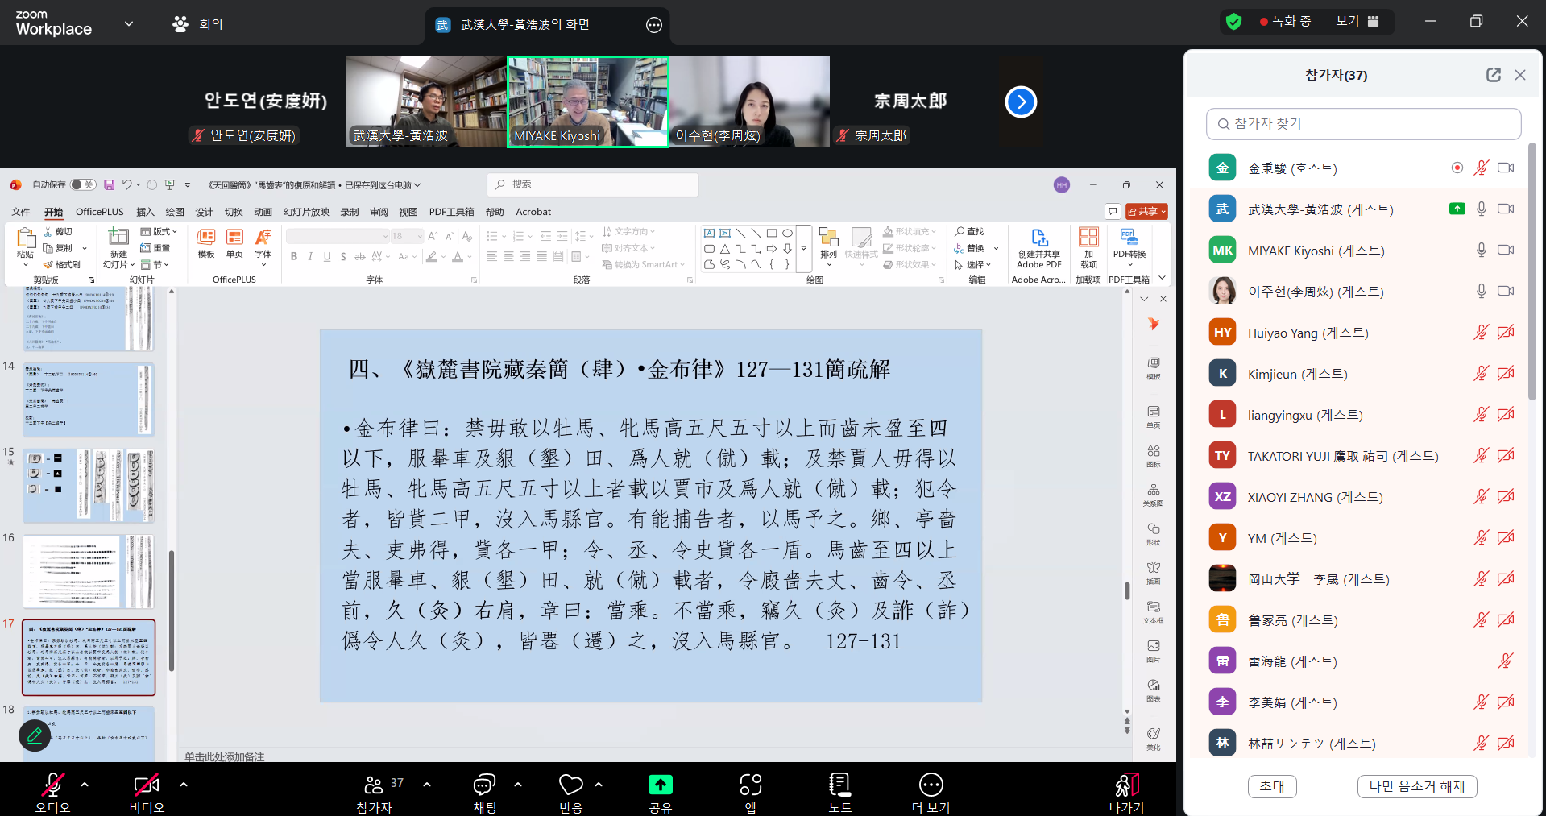The height and width of the screenshot is (816, 1546).
Task: Open the Zoom Workplace dropdown chevron
Action: (128, 23)
